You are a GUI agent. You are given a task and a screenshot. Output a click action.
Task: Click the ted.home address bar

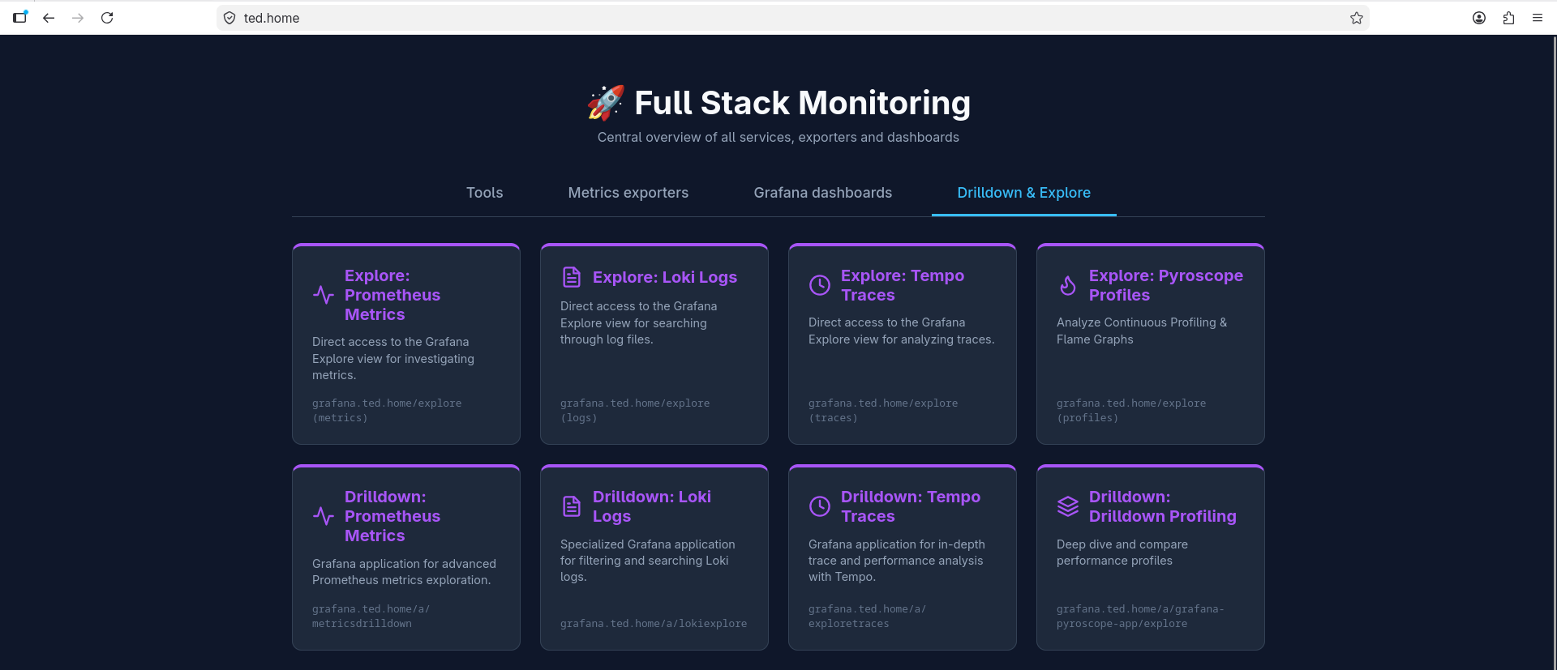click(792, 18)
